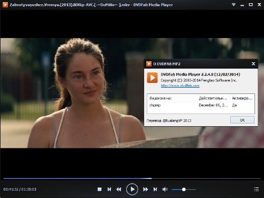Click the large round play button
This screenshot has width=264, height=198.
point(132,189)
